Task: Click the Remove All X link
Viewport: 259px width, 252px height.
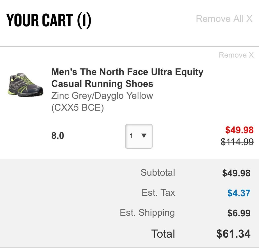Action: click(x=224, y=19)
